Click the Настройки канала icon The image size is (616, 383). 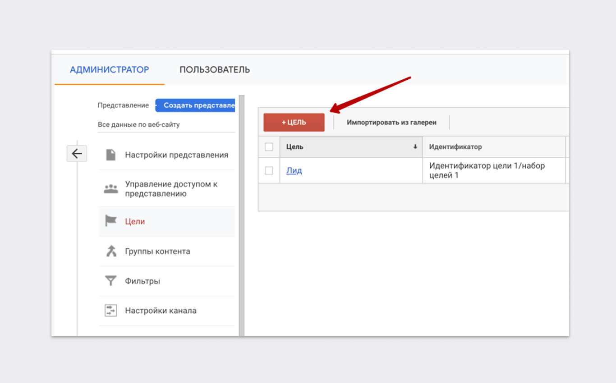coord(110,310)
